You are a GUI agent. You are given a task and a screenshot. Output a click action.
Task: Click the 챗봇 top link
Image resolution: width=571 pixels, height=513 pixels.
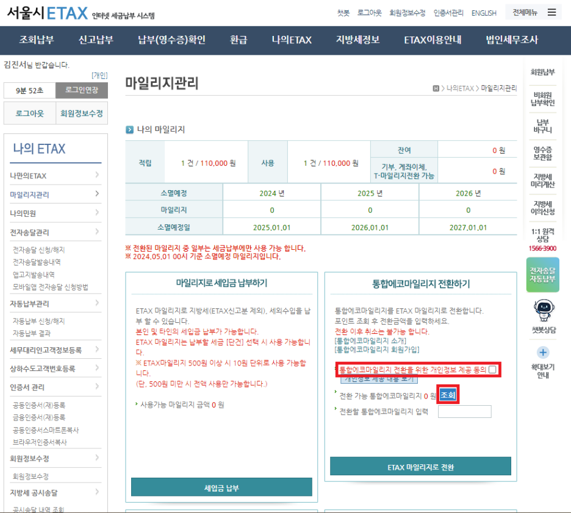[x=343, y=13]
